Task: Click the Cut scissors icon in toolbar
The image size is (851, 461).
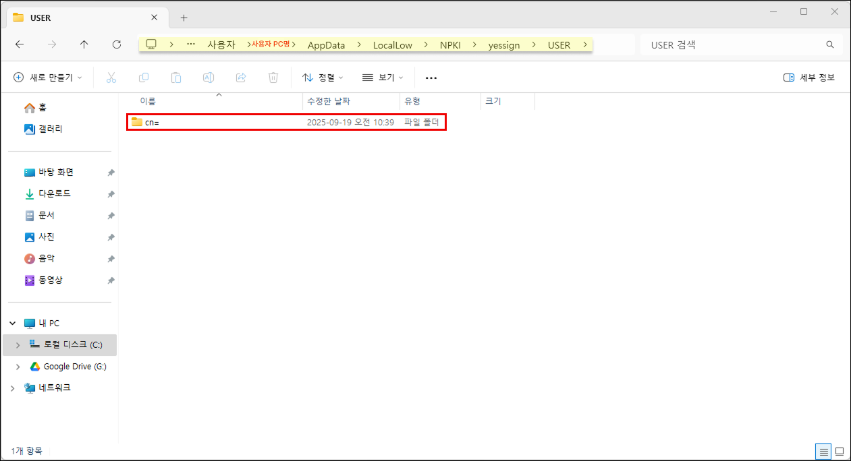Action: coord(112,78)
